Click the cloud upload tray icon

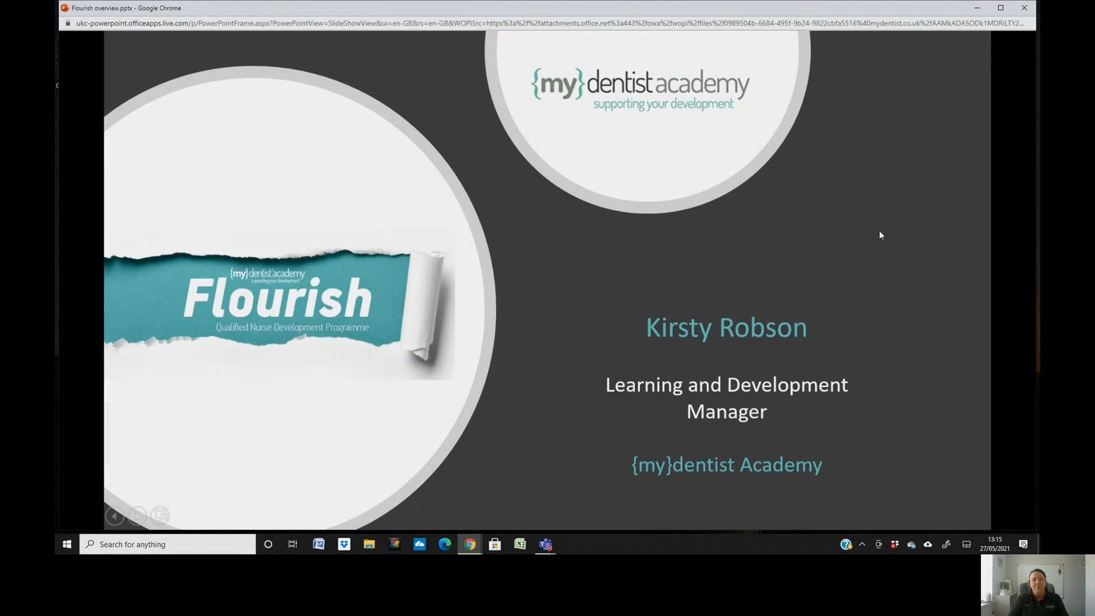point(928,544)
